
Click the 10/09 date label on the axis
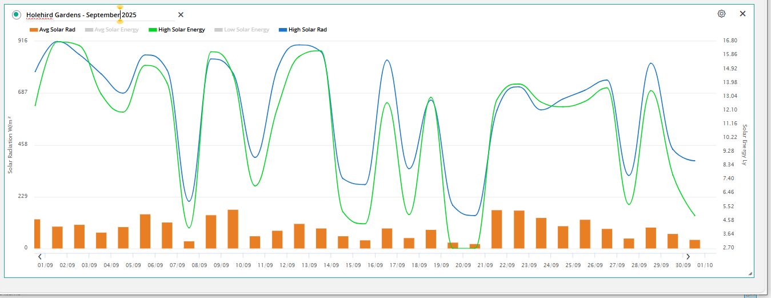(243, 265)
